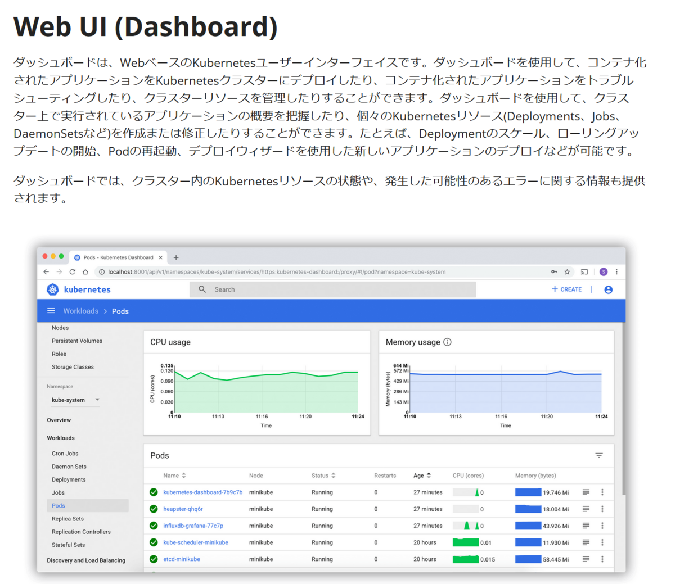This screenshot has width=675, height=584.
Task: Open Storage Classes in sidebar
Action: [73, 367]
